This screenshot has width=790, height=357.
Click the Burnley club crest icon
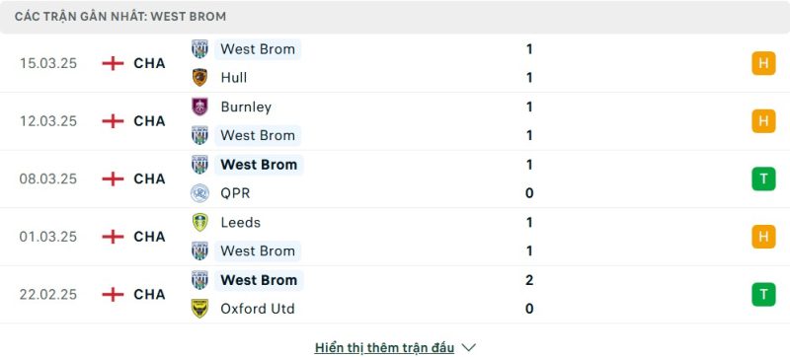[200, 107]
